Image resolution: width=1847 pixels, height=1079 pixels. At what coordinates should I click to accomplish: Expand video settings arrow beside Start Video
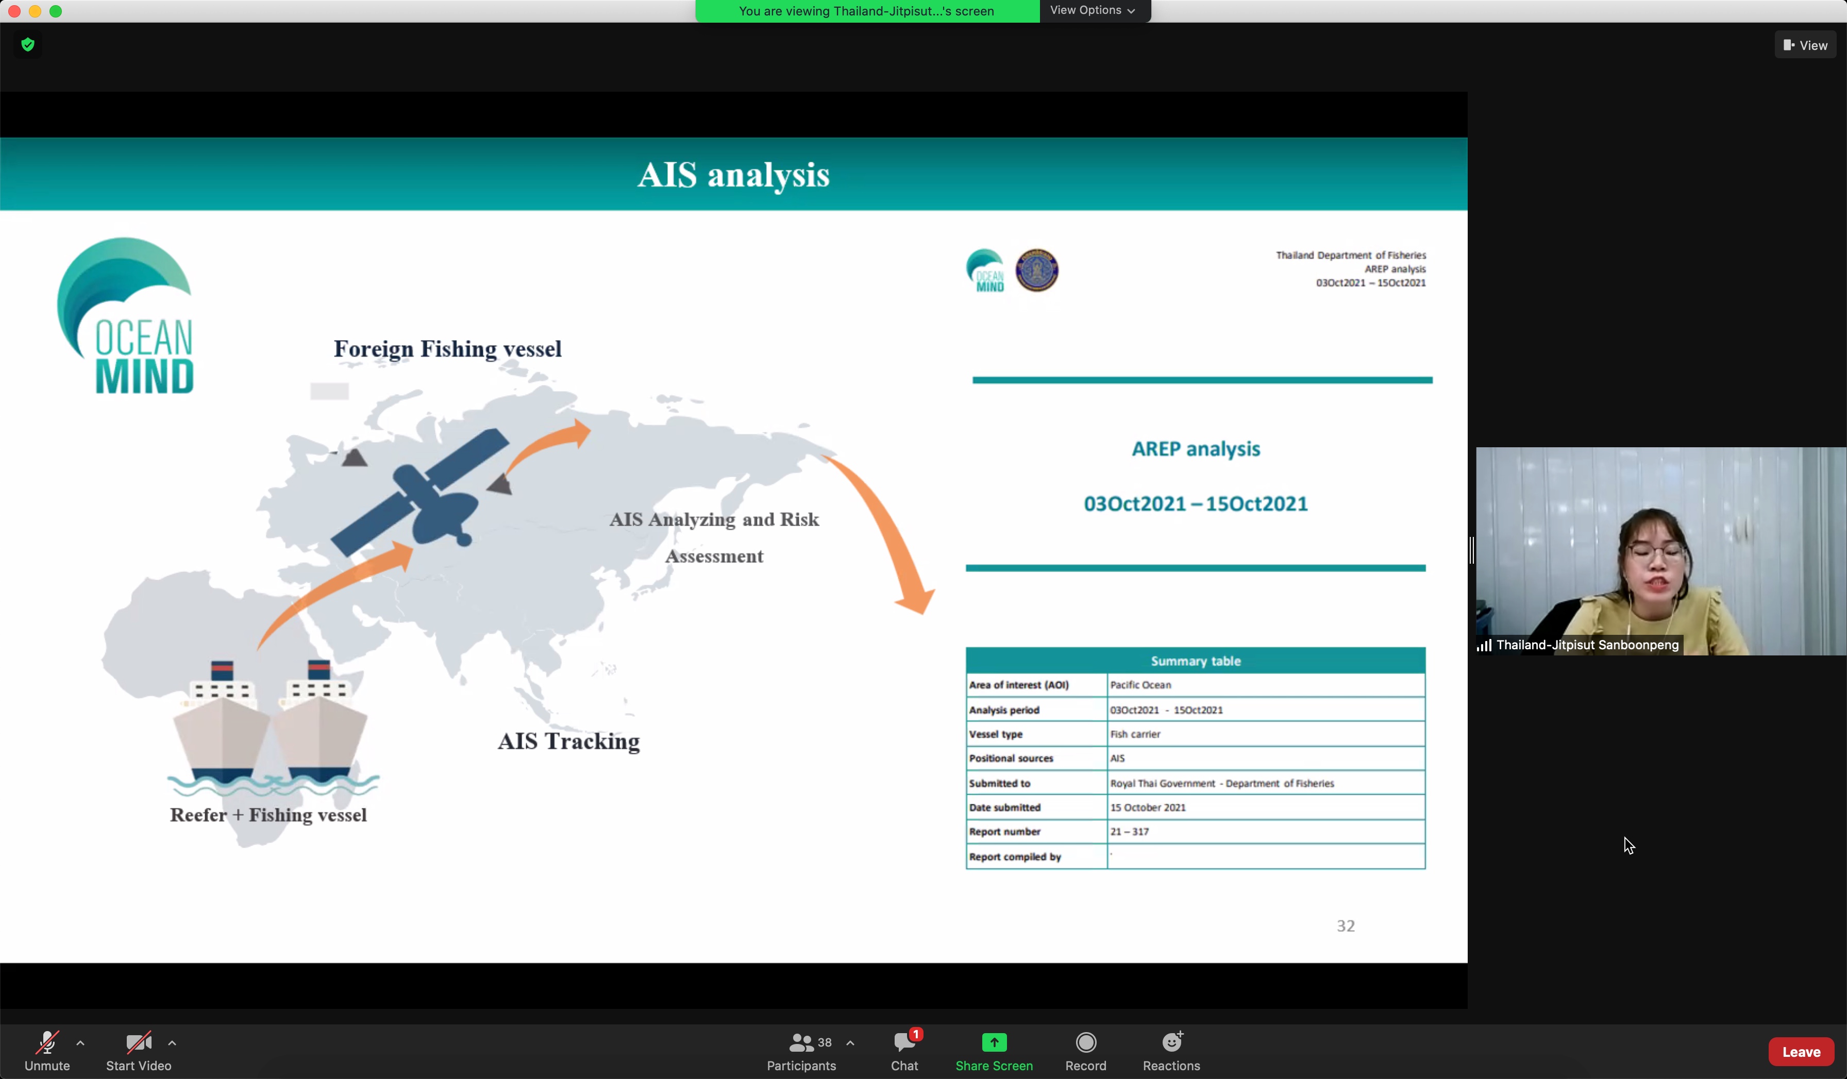(x=172, y=1042)
